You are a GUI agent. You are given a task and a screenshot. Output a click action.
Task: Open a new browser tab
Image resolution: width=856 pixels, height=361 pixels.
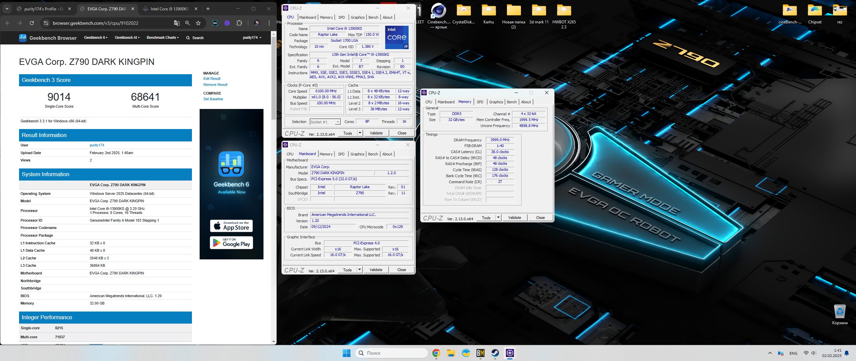208,9
